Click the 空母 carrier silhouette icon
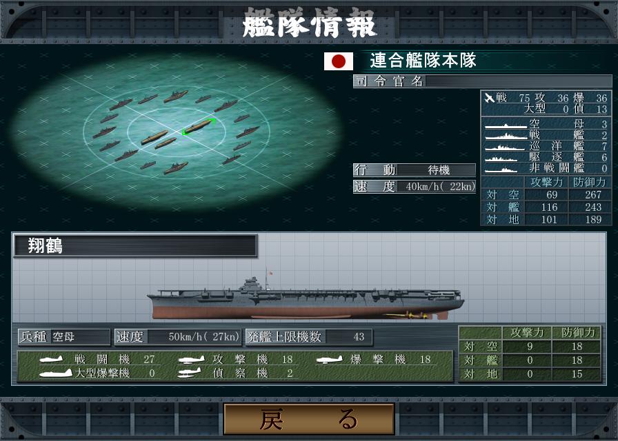 point(506,126)
